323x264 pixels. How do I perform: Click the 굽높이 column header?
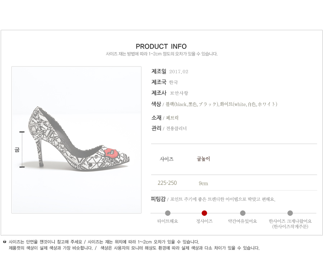pyautogui.click(x=203, y=159)
